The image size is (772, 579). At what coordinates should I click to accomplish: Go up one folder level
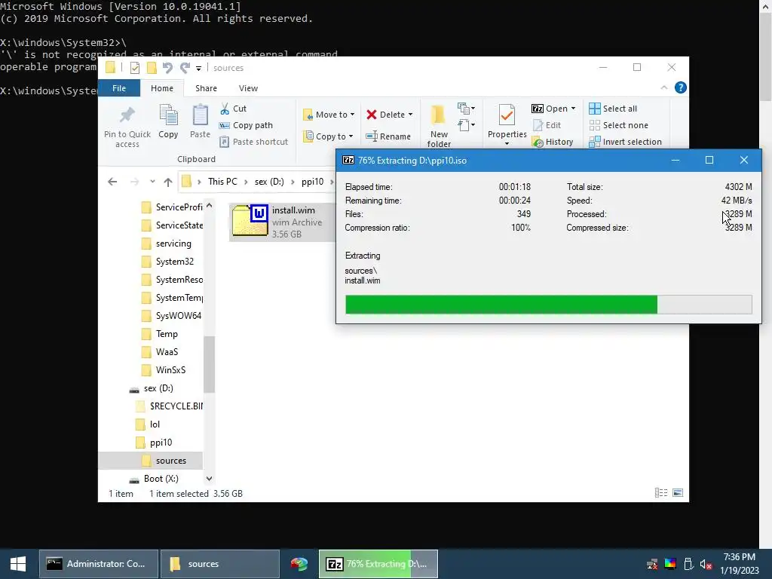[x=168, y=182]
